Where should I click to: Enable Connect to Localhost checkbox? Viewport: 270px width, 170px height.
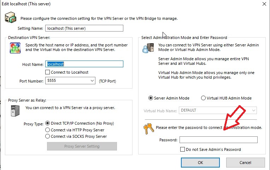tap(48, 72)
